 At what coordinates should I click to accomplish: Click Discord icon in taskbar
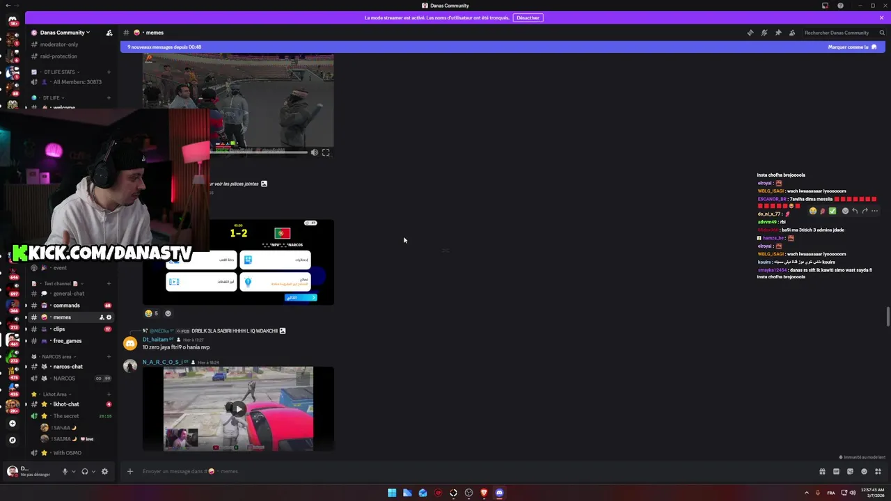pos(499,493)
